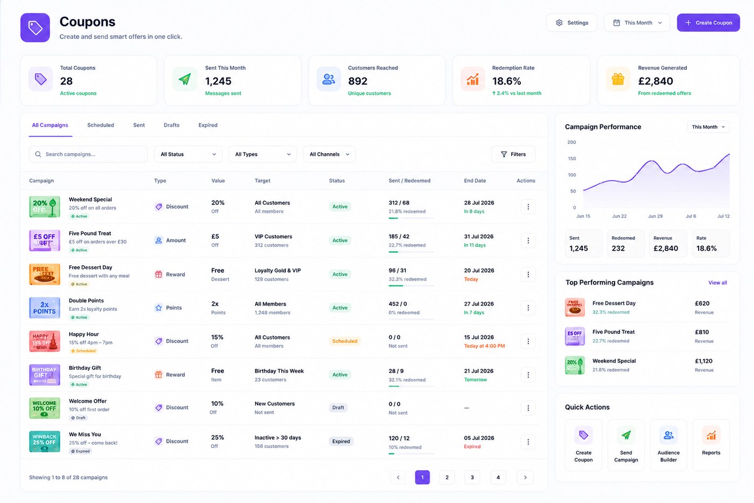The width and height of the screenshot is (754, 503).
Task: Click the Free Dessert Day redemption progress bar
Action: pos(411,286)
